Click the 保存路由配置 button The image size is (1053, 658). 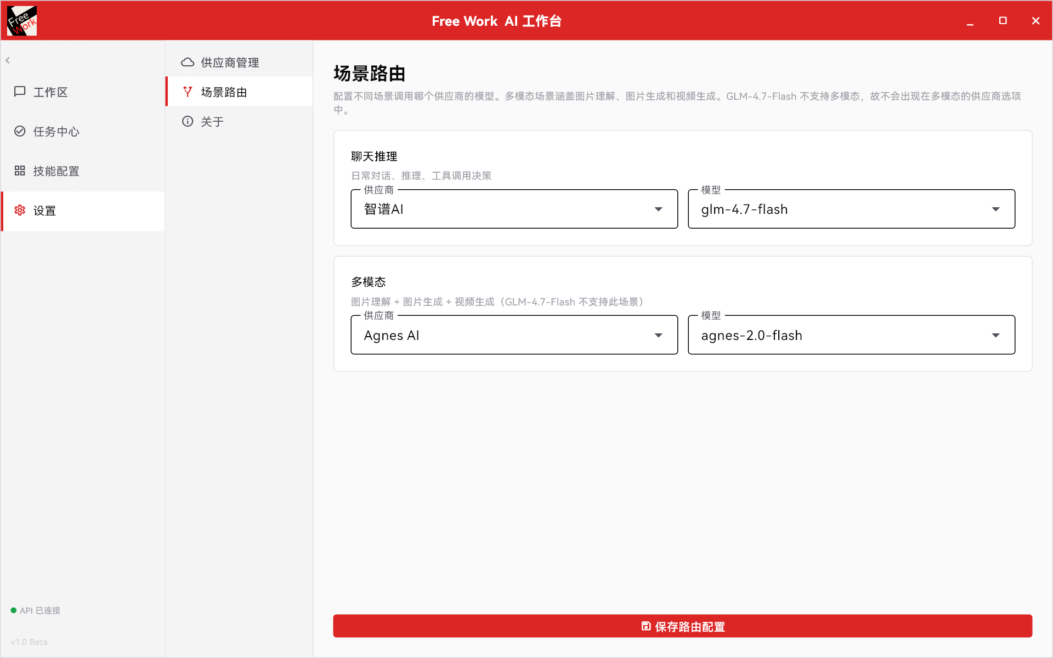click(682, 626)
